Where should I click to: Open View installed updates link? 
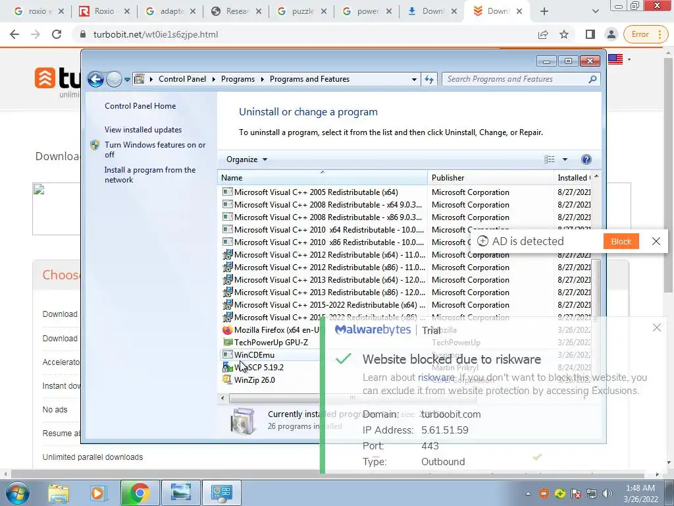coord(143,130)
